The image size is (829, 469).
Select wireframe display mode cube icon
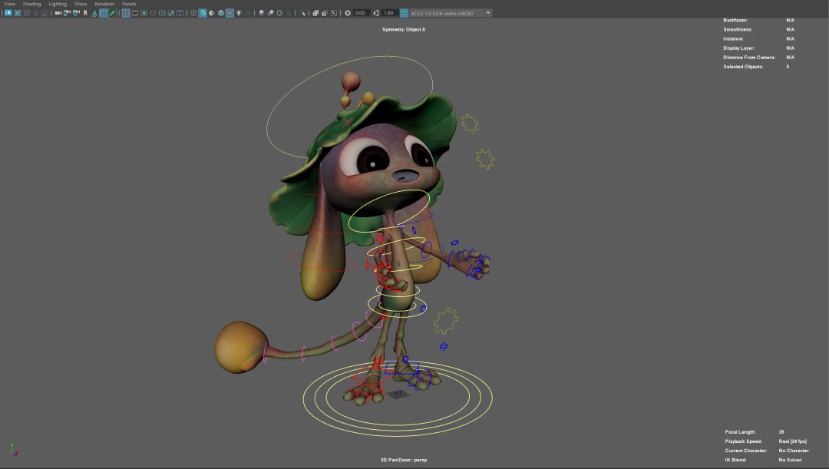pyautogui.click(x=193, y=13)
